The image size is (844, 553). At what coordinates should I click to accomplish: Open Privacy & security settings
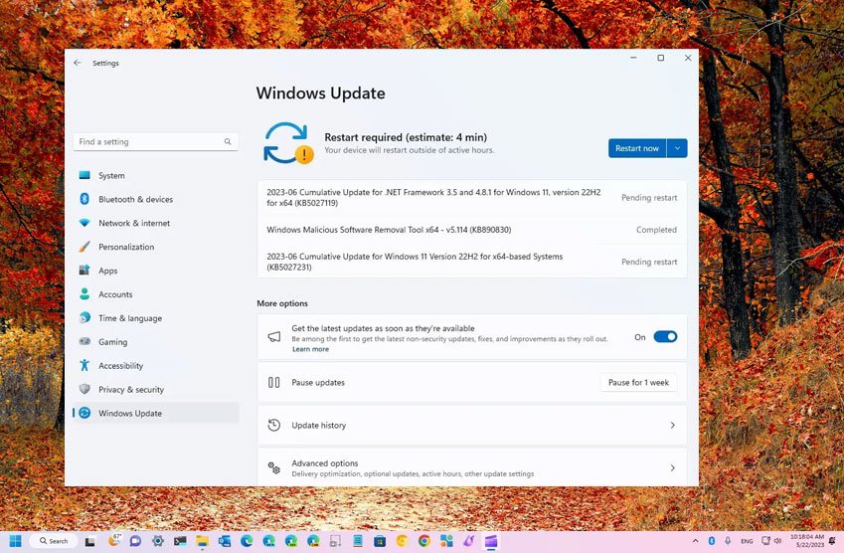130,390
